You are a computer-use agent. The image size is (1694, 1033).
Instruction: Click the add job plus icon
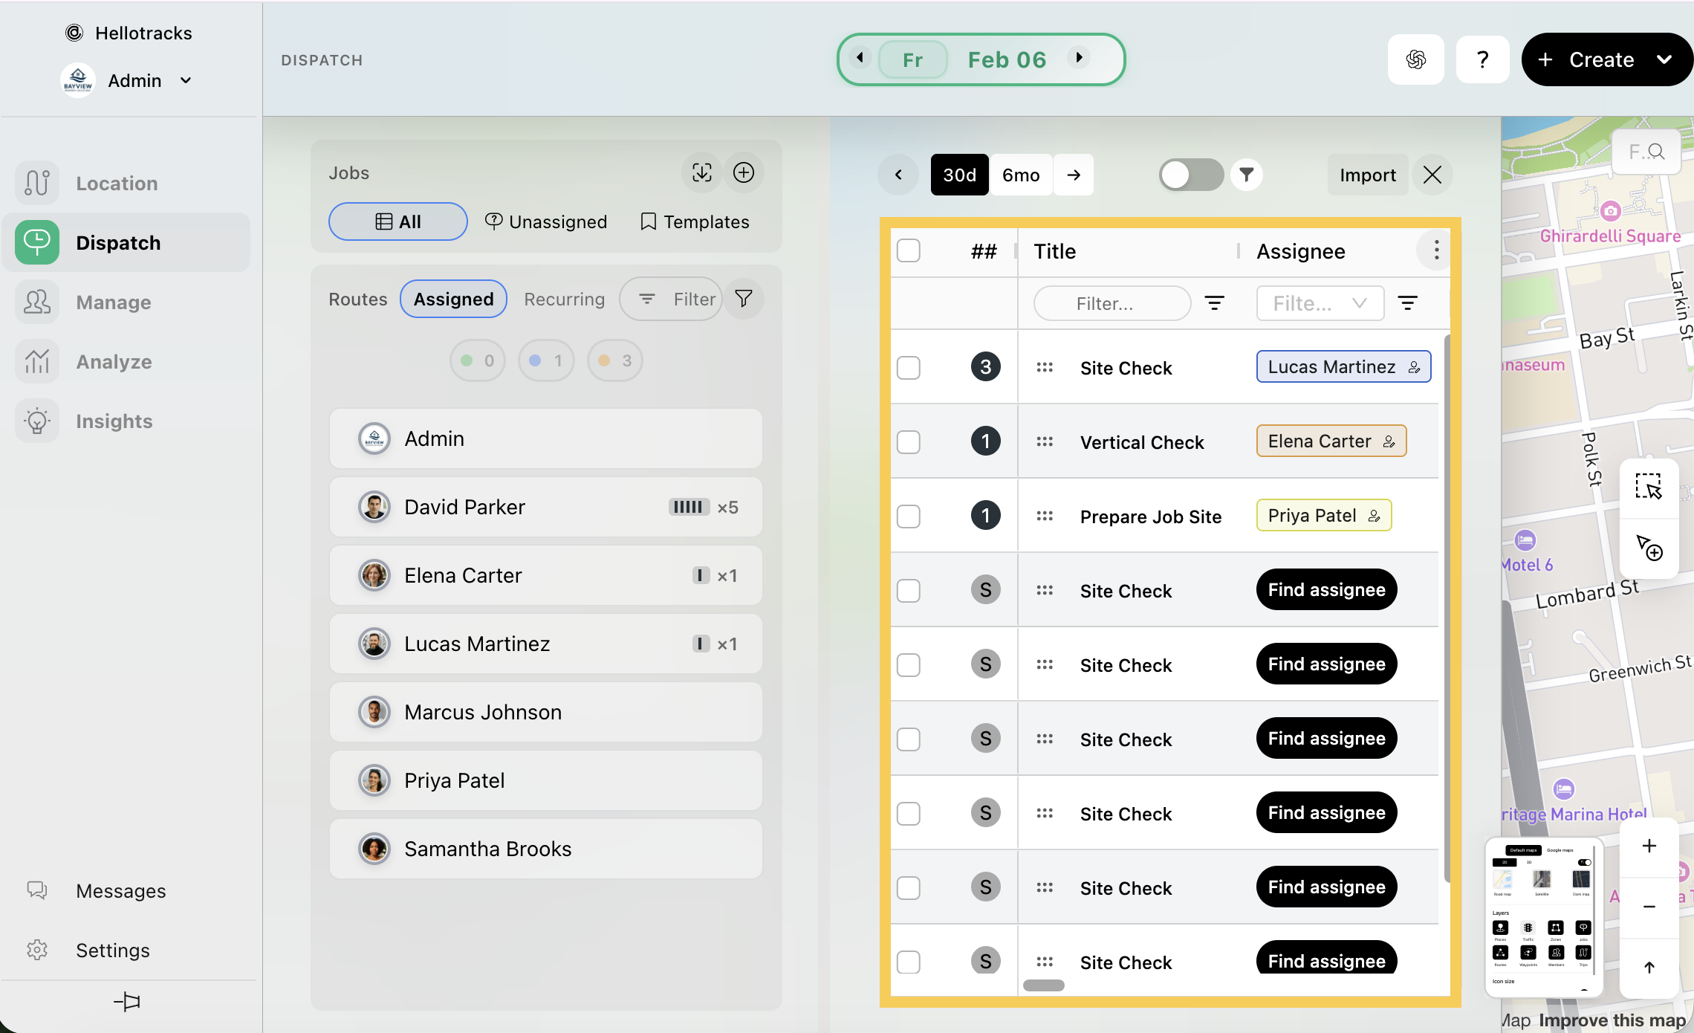pos(744,172)
